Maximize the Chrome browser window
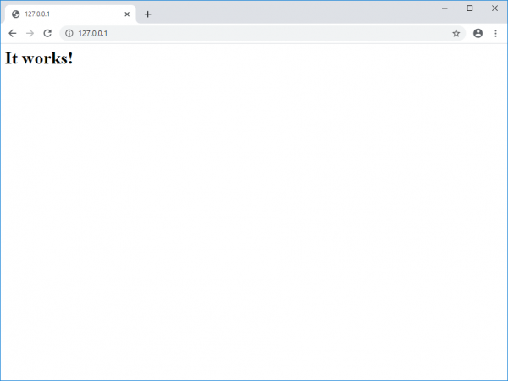Image resolution: width=508 pixels, height=381 pixels. click(x=469, y=8)
